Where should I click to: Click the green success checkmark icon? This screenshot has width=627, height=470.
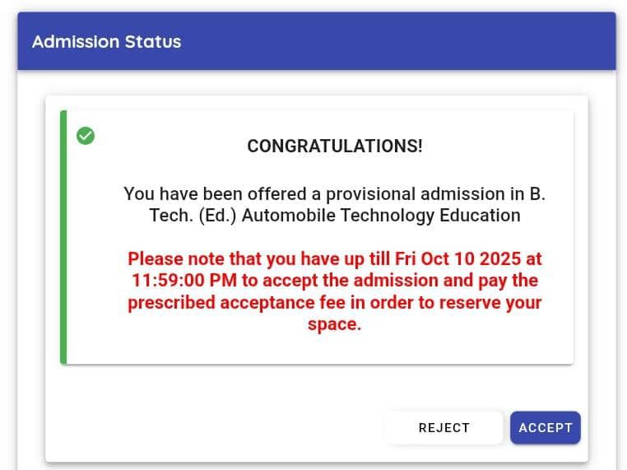[86, 136]
